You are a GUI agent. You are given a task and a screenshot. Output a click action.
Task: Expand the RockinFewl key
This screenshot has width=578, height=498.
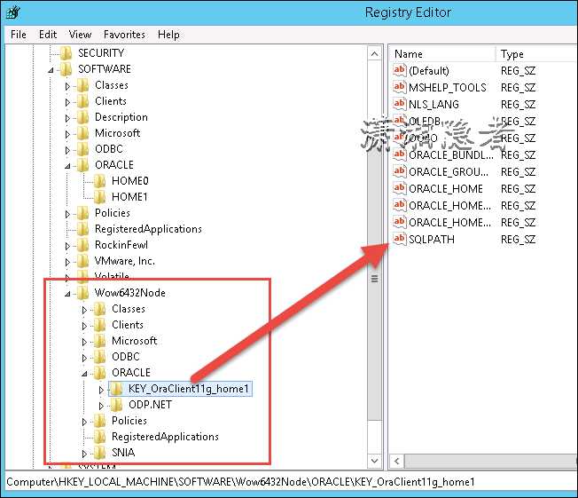(x=67, y=246)
